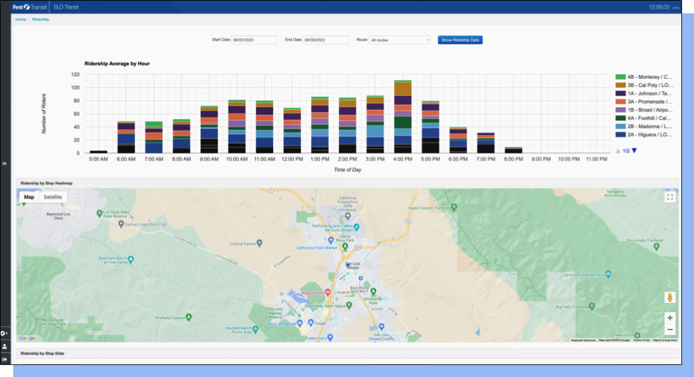Viewport: 694px width, 377px height.
Task: Toggle 3A - Promenade series in legend
Action: (644, 101)
